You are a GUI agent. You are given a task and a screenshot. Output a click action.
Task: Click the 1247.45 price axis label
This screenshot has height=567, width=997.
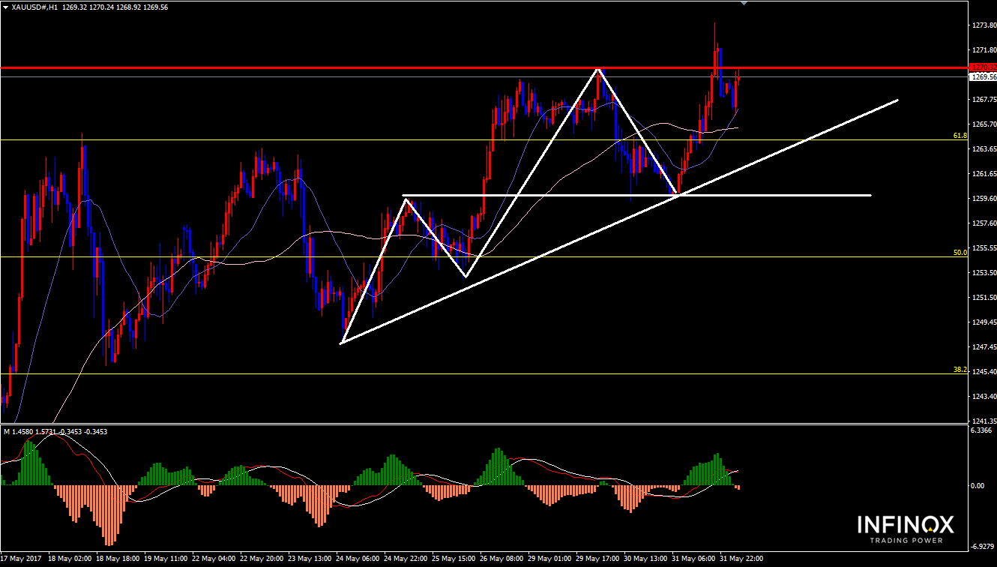pos(984,347)
